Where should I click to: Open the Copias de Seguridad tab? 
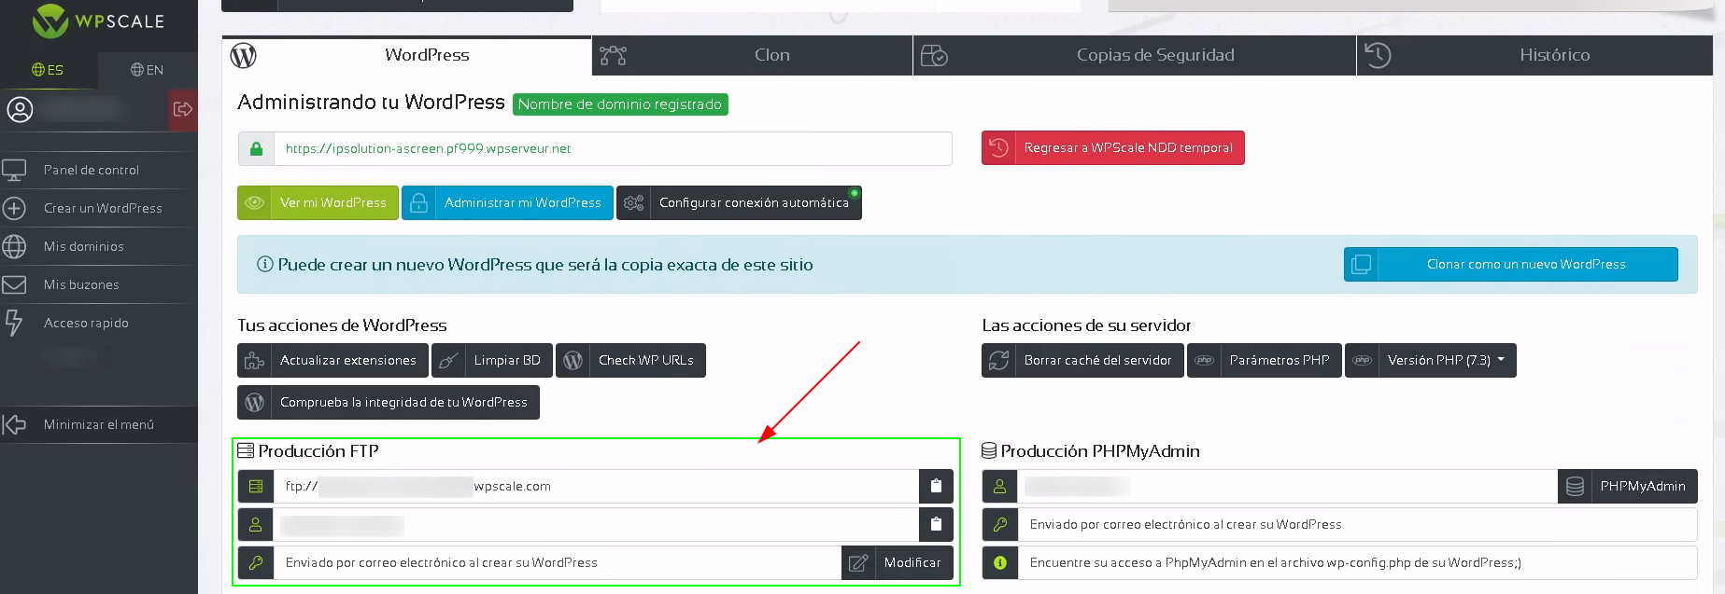coord(1135,56)
